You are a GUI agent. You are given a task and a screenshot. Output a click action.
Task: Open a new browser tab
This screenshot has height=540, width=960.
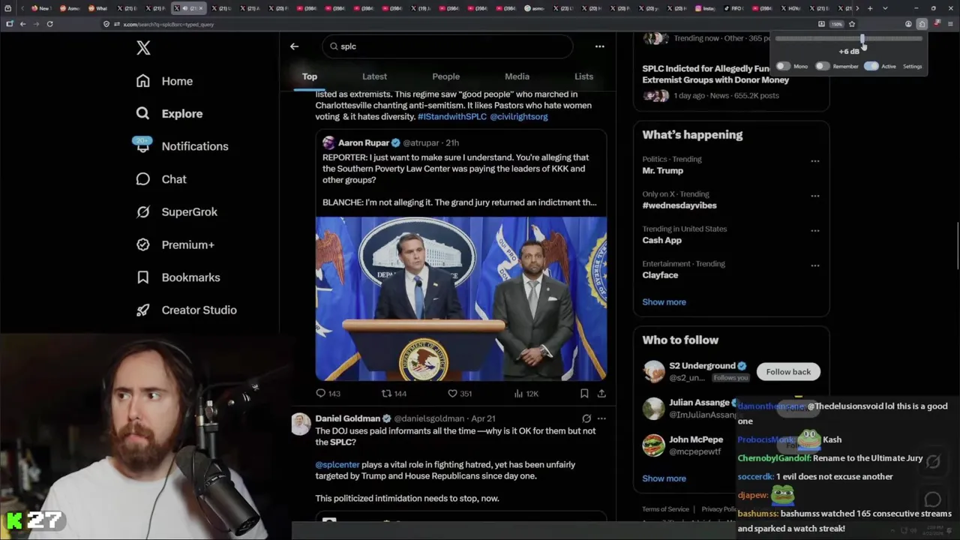tap(870, 8)
